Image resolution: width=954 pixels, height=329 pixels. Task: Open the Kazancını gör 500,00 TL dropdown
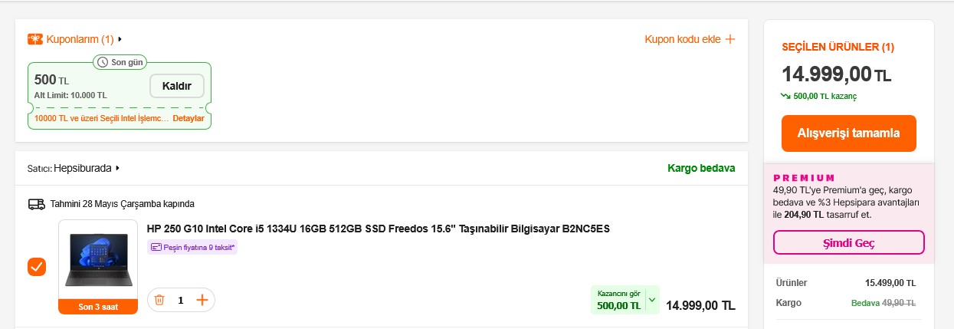pos(652,300)
